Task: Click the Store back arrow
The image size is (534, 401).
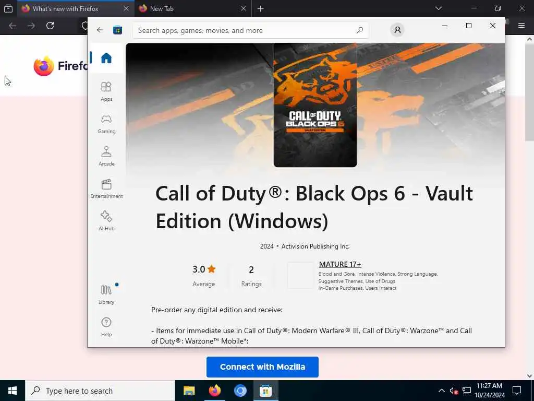Action: tap(100, 30)
